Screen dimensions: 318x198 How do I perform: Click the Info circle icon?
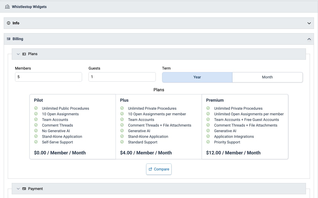(x=9, y=23)
